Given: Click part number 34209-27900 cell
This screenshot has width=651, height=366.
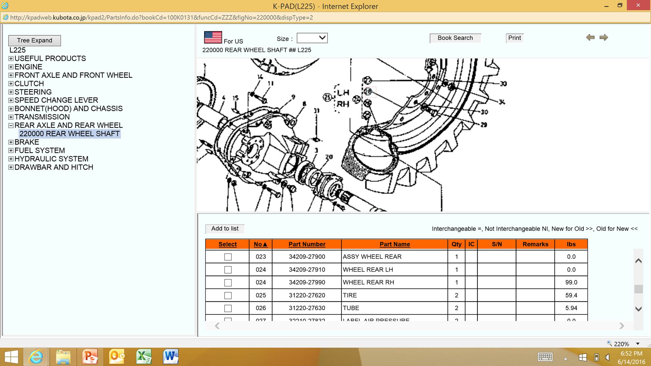Looking at the screenshot, I should 307,257.
